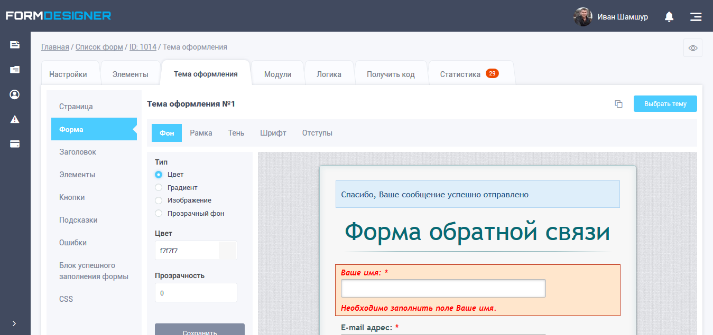Switch to the Статистика tab
Image resolution: width=713 pixels, height=335 pixels.
tap(460, 74)
